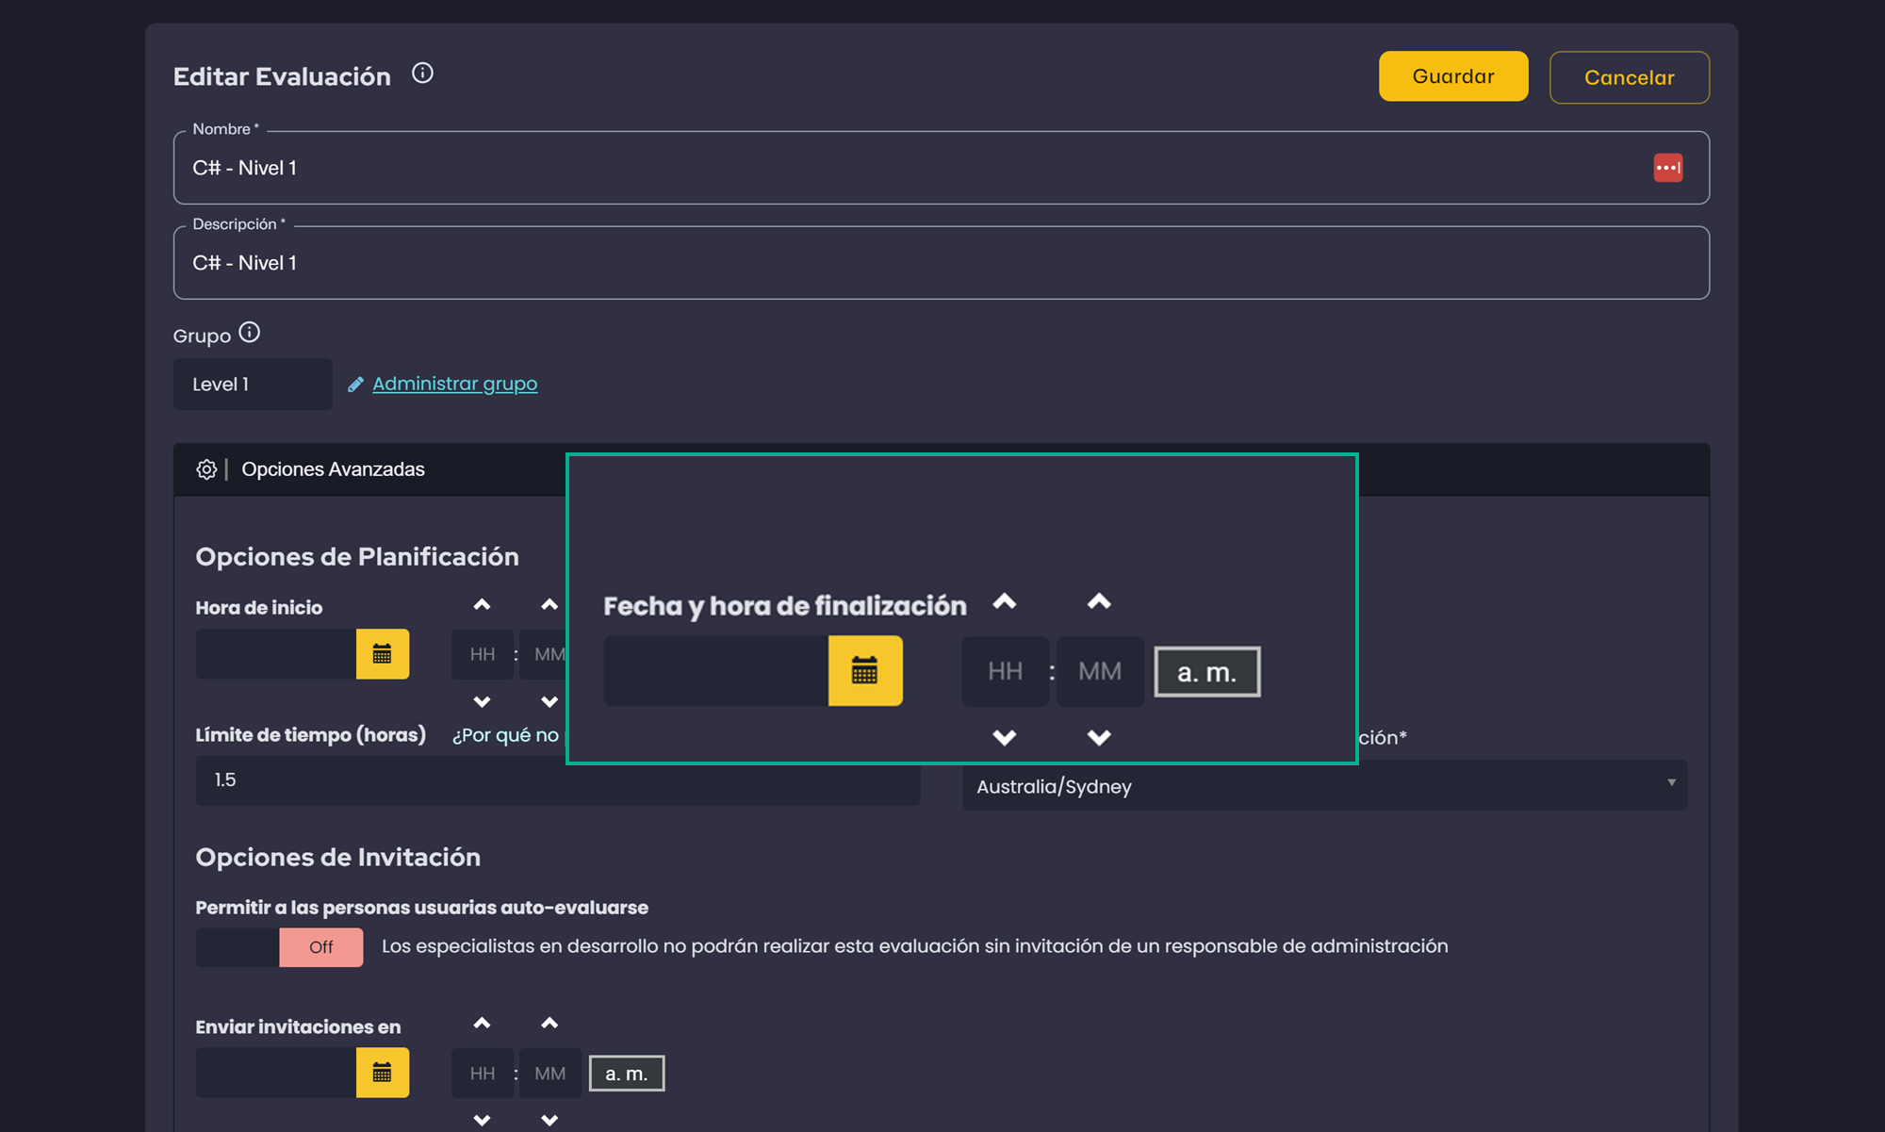Open calendar picker for Fecha y hora de finalización
1885x1132 pixels.
pos(865,671)
